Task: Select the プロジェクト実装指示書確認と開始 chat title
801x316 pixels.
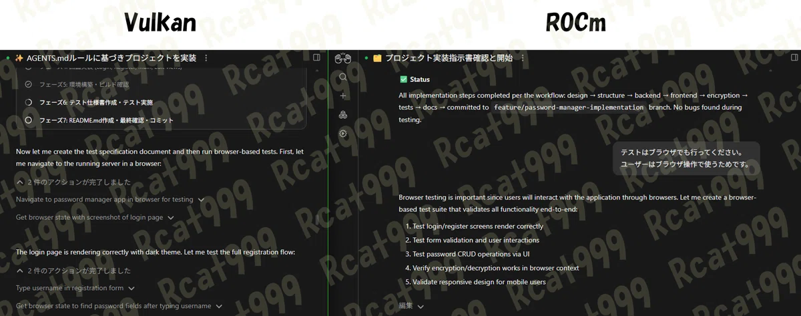Action: point(449,58)
